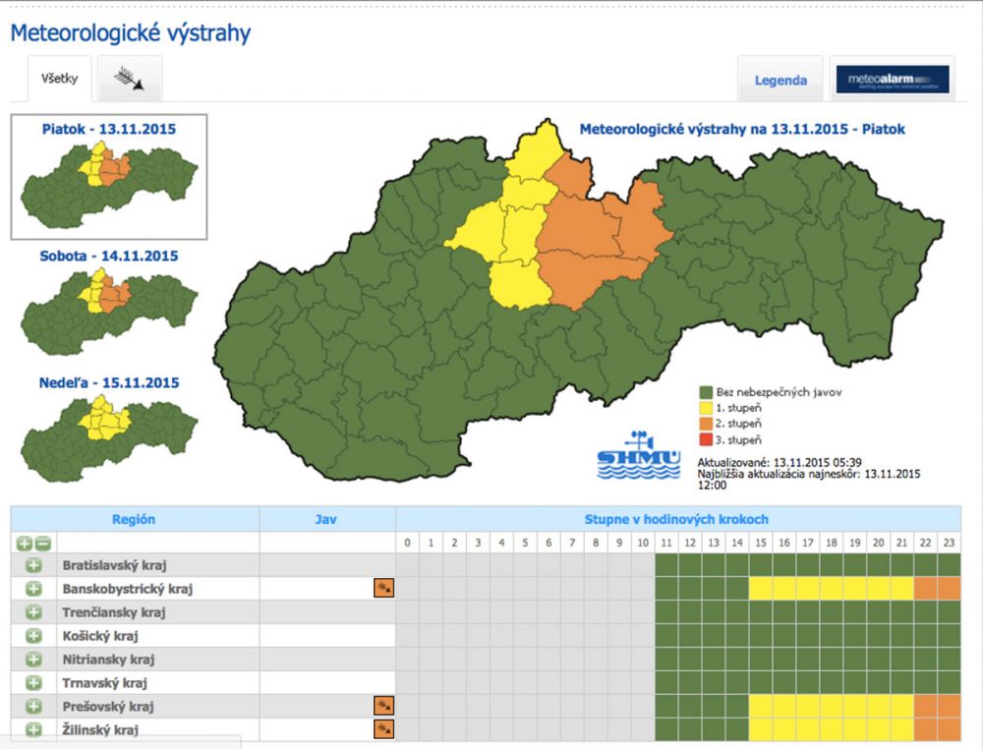The width and height of the screenshot is (983, 749).
Task: Expand the Bratislavský kraj row
Action: pyautogui.click(x=33, y=565)
